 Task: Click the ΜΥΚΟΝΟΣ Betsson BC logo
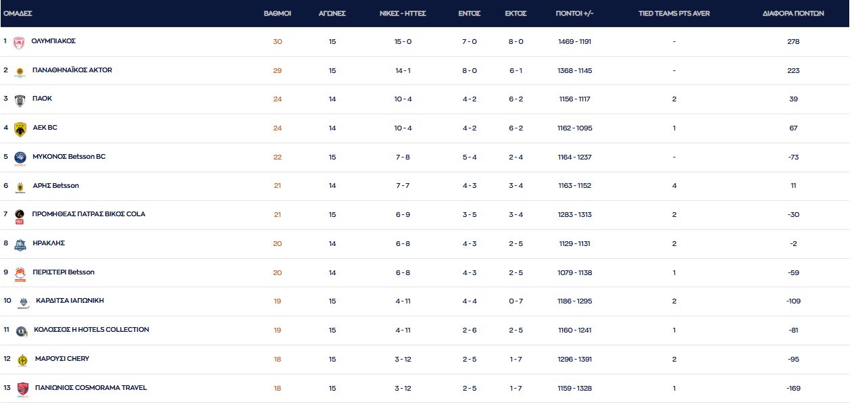(x=20, y=157)
